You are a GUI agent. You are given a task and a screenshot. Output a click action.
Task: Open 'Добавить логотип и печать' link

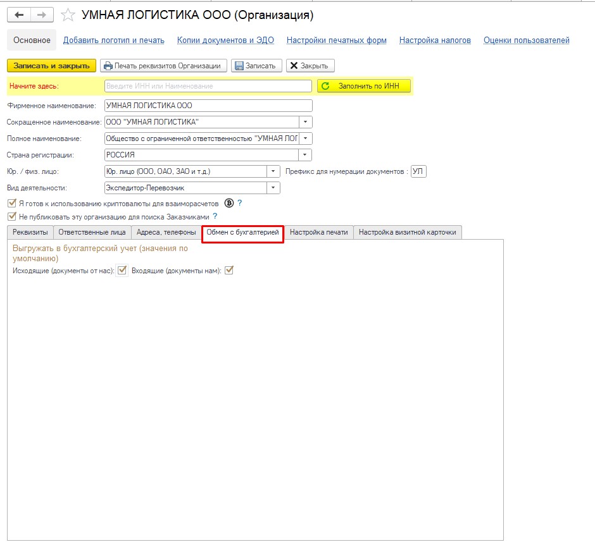(113, 40)
